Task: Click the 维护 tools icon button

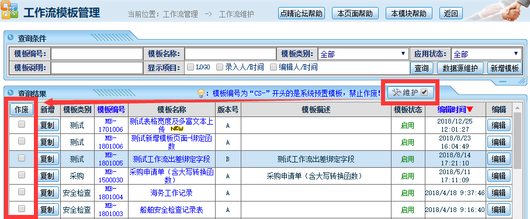Action: (410, 93)
